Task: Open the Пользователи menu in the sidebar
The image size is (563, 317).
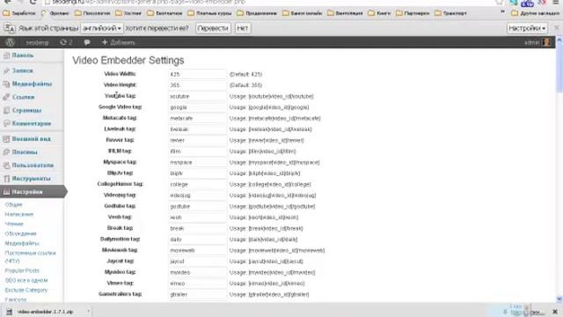Action: (x=33, y=166)
